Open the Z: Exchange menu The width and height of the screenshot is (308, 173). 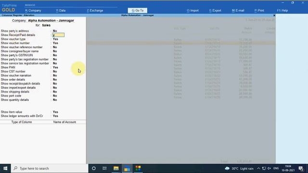coord(95,11)
